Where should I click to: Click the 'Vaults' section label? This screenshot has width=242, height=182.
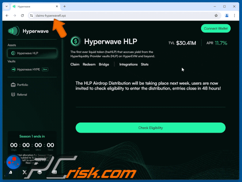[x=11, y=61]
